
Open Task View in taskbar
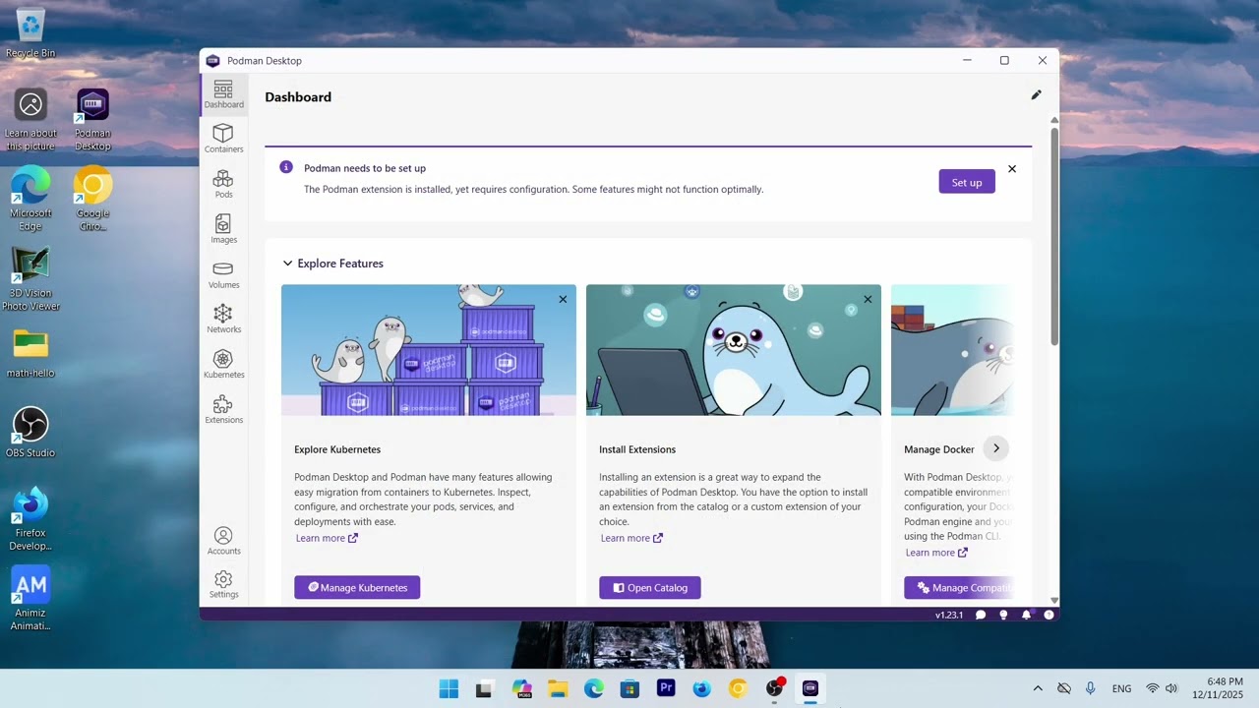tap(484, 688)
